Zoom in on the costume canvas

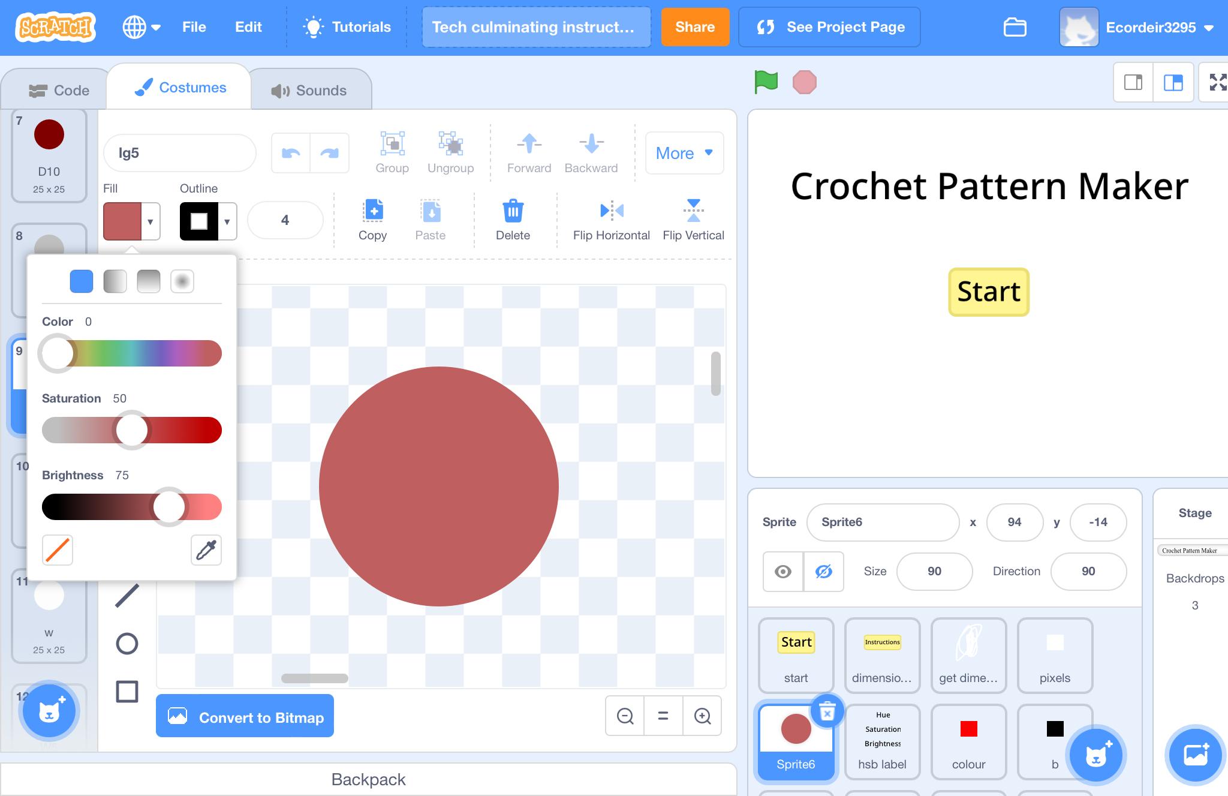702,716
